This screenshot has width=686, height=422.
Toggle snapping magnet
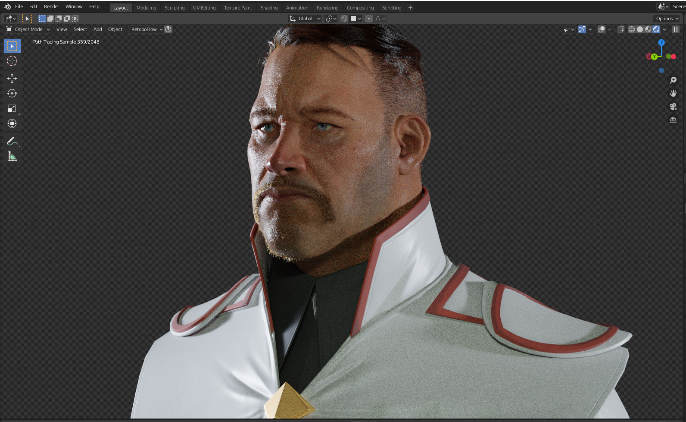coord(344,19)
